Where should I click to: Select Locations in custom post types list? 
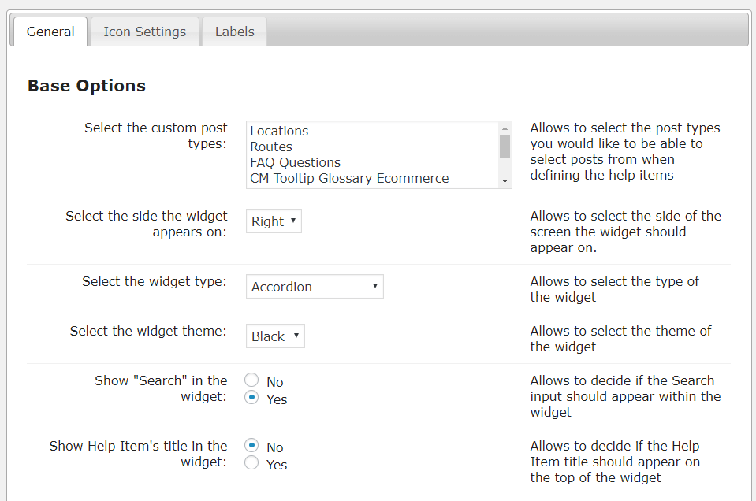(279, 132)
